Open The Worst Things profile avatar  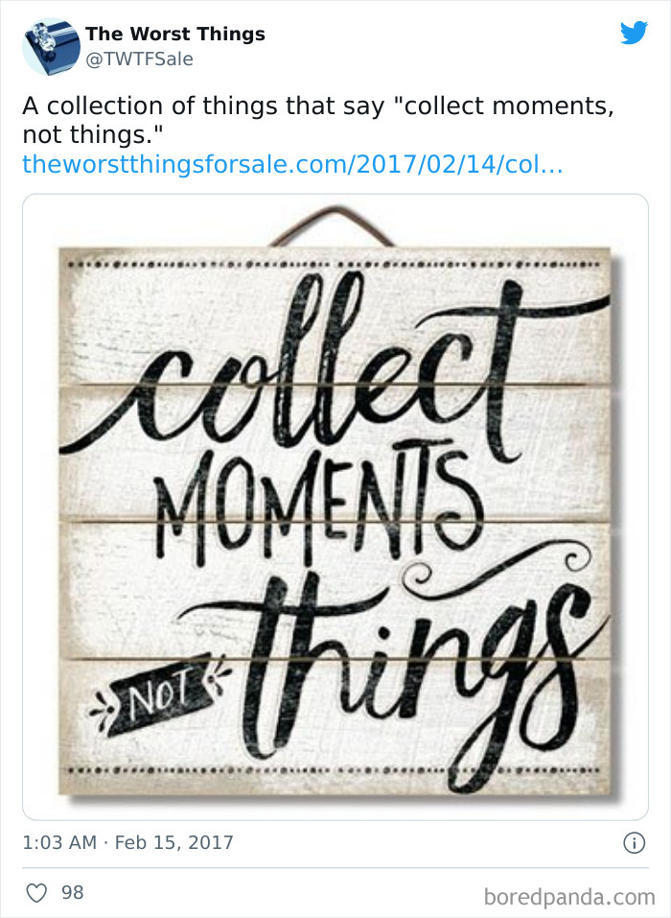[51, 46]
